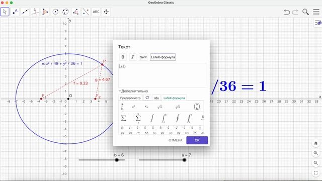Image resolution: width=322 pixels, height=181 pixels.
Task: Click the ОТМЕНА cancel button
Action: click(x=176, y=140)
